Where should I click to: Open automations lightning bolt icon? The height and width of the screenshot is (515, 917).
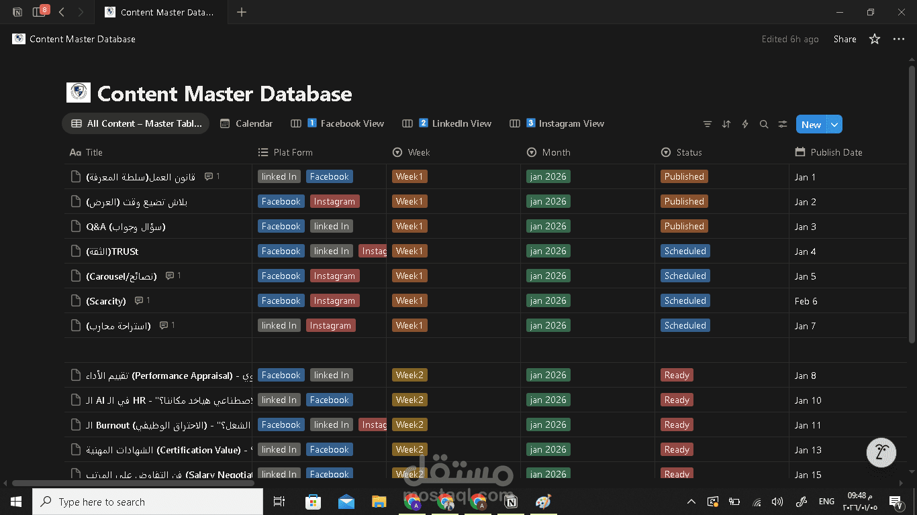(744, 124)
